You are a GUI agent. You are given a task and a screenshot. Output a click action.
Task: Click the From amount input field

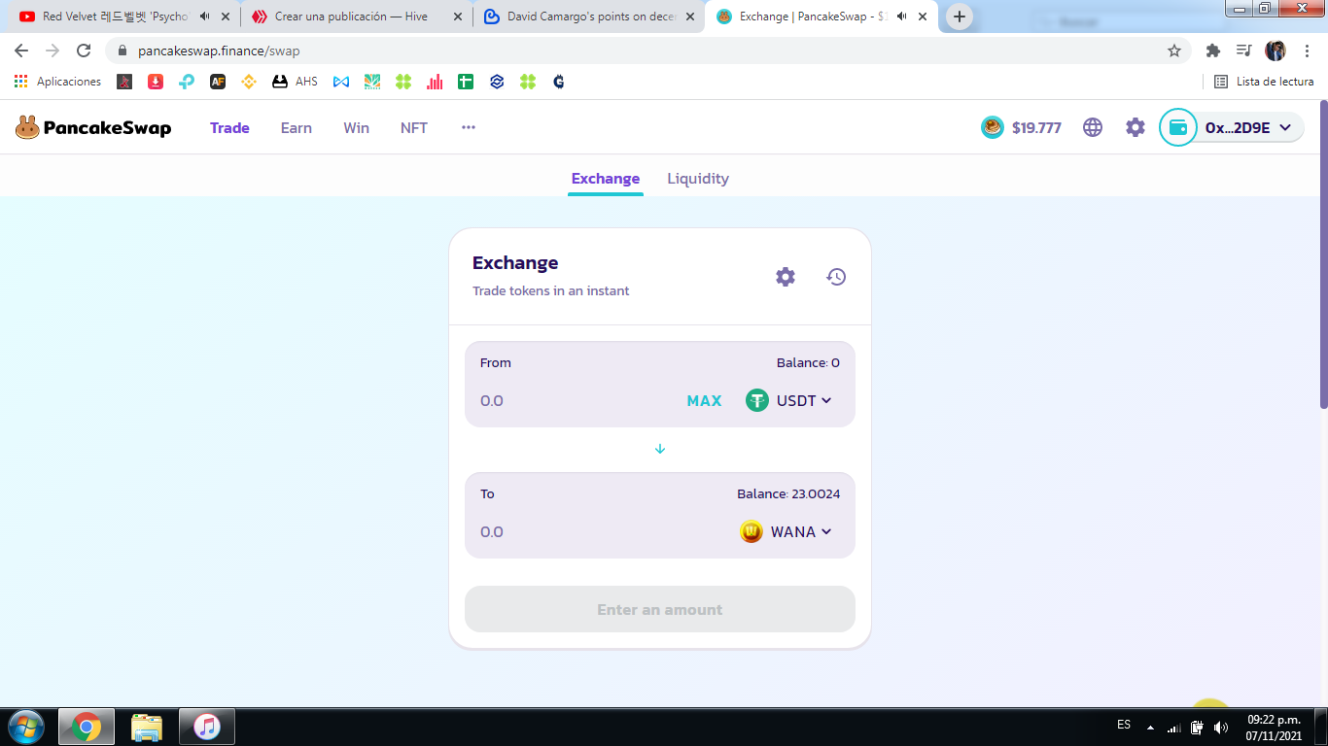point(577,400)
